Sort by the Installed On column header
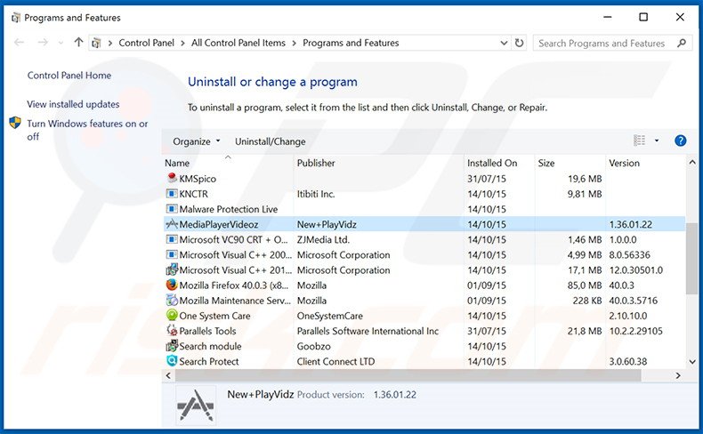This screenshot has width=703, height=434. (x=499, y=163)
